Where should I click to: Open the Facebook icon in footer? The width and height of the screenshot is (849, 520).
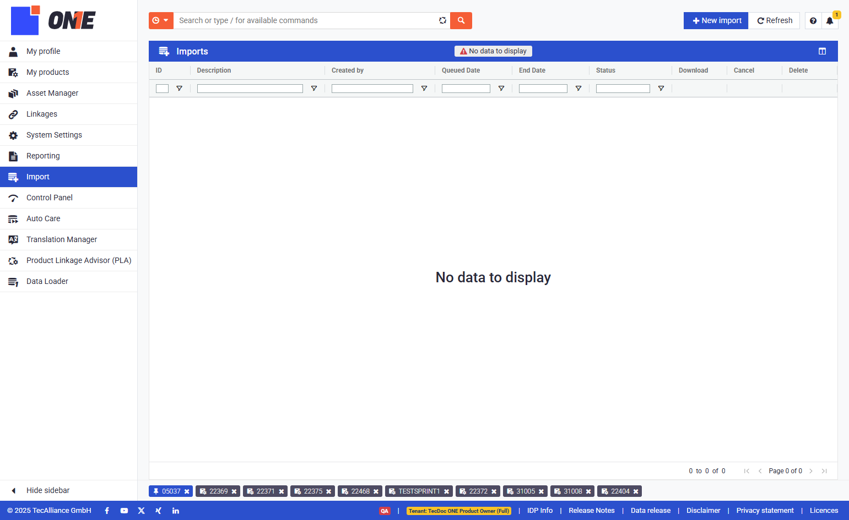pos(107,511)
